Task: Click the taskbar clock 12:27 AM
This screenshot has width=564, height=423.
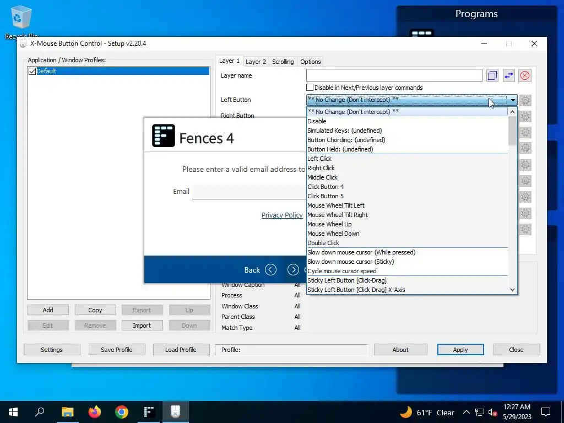Action: (517, 407)
